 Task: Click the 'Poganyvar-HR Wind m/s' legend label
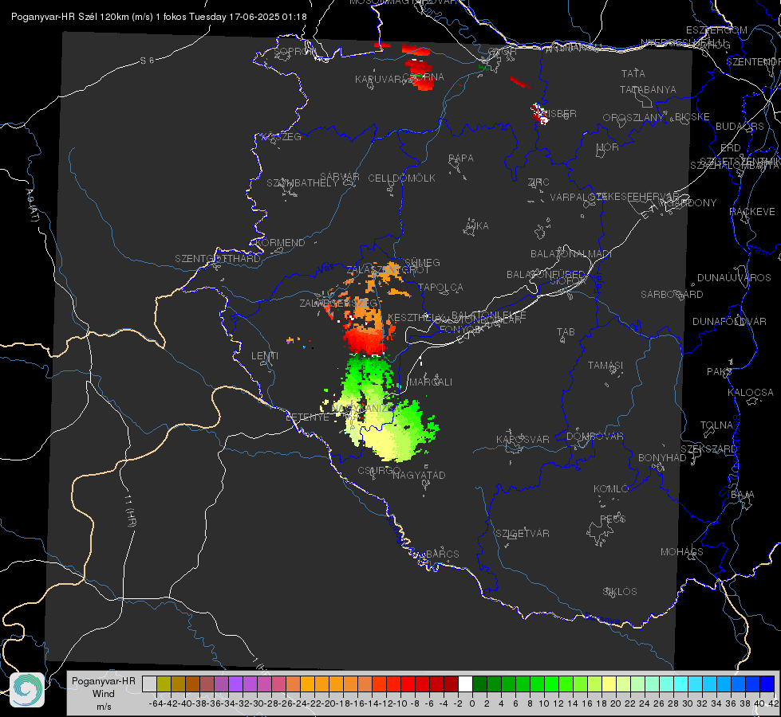pos(104,694)
